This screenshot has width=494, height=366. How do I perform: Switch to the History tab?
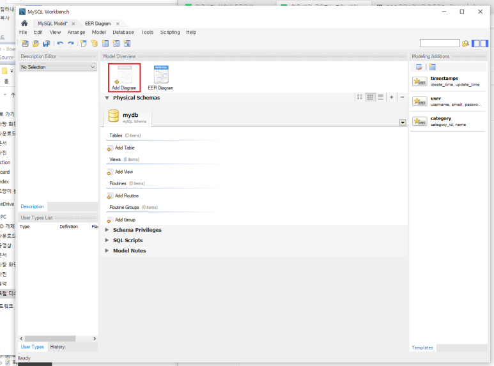tap(58, 347)
